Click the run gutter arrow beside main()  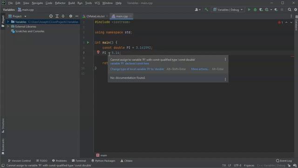point(88,42)
